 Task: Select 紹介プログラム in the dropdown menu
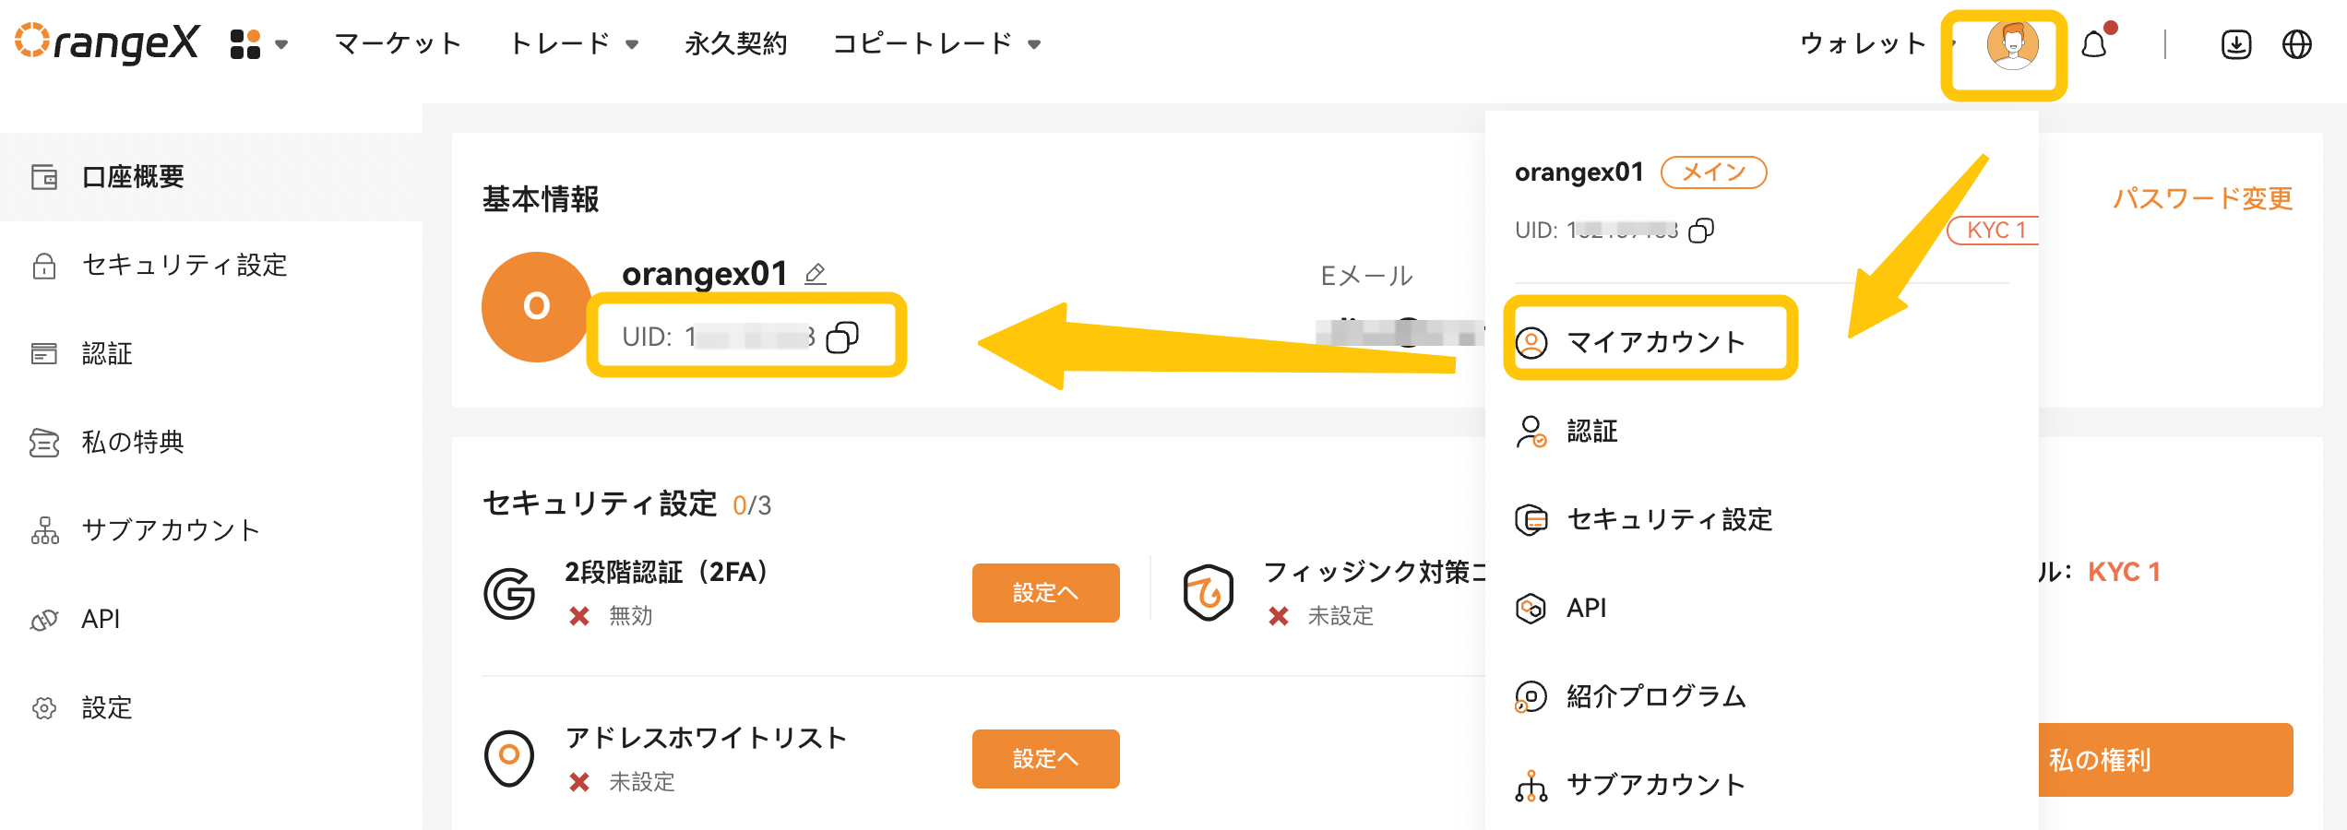point(1630,696)
